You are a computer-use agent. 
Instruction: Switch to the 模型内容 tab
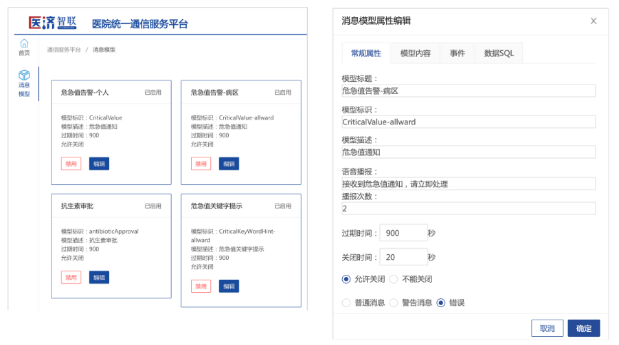coord(415,54)
